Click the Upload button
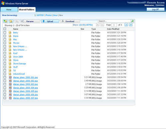The height and width of the screenshot is (129, 166). click(x=50, y=21)
